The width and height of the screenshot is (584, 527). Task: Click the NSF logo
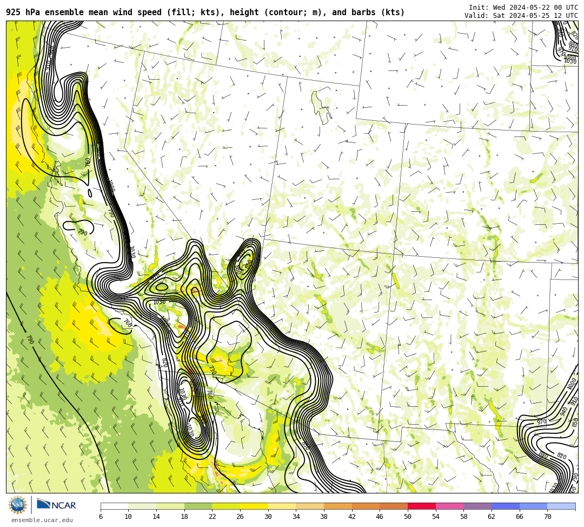point(17,505)
